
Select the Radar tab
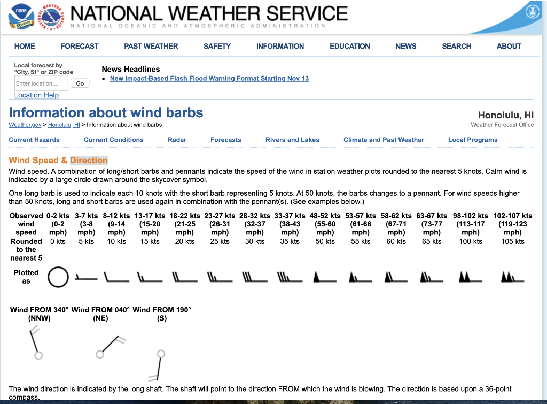177,140
